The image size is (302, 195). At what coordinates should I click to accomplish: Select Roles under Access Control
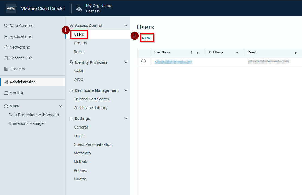79,52
